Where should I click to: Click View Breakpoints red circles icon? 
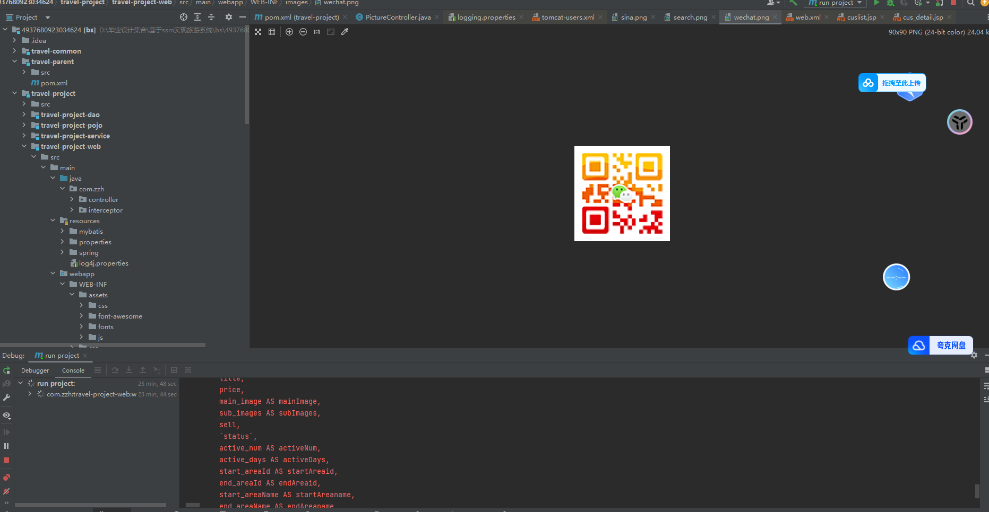click(x=6, y=478)
